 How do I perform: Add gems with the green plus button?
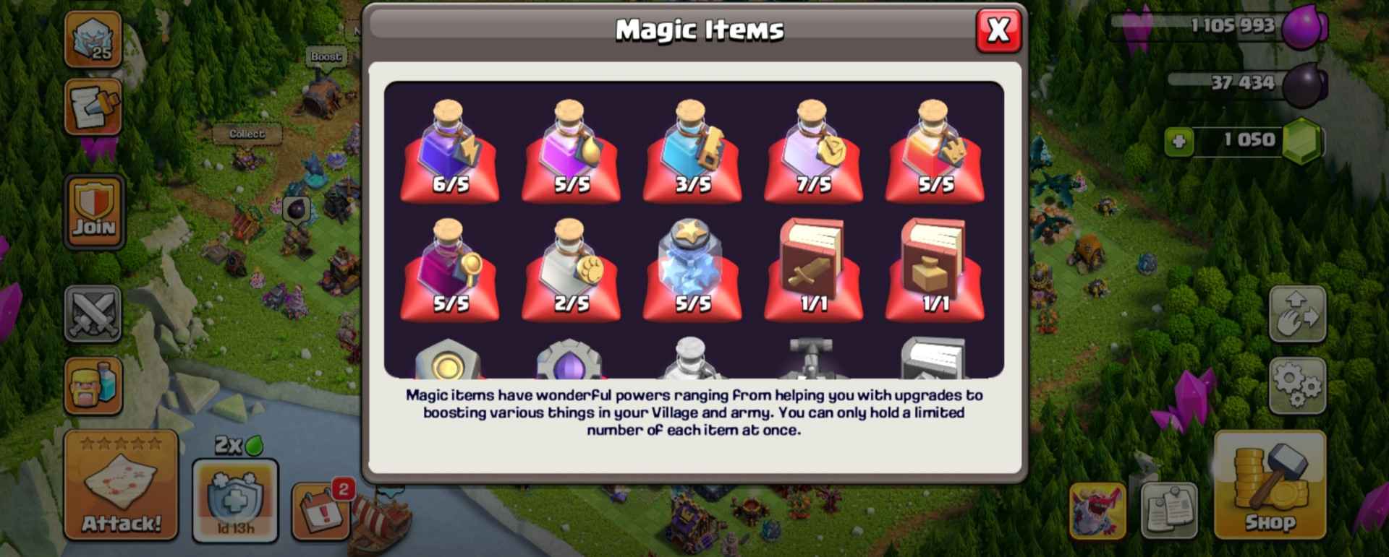(x=1178, y=141)
